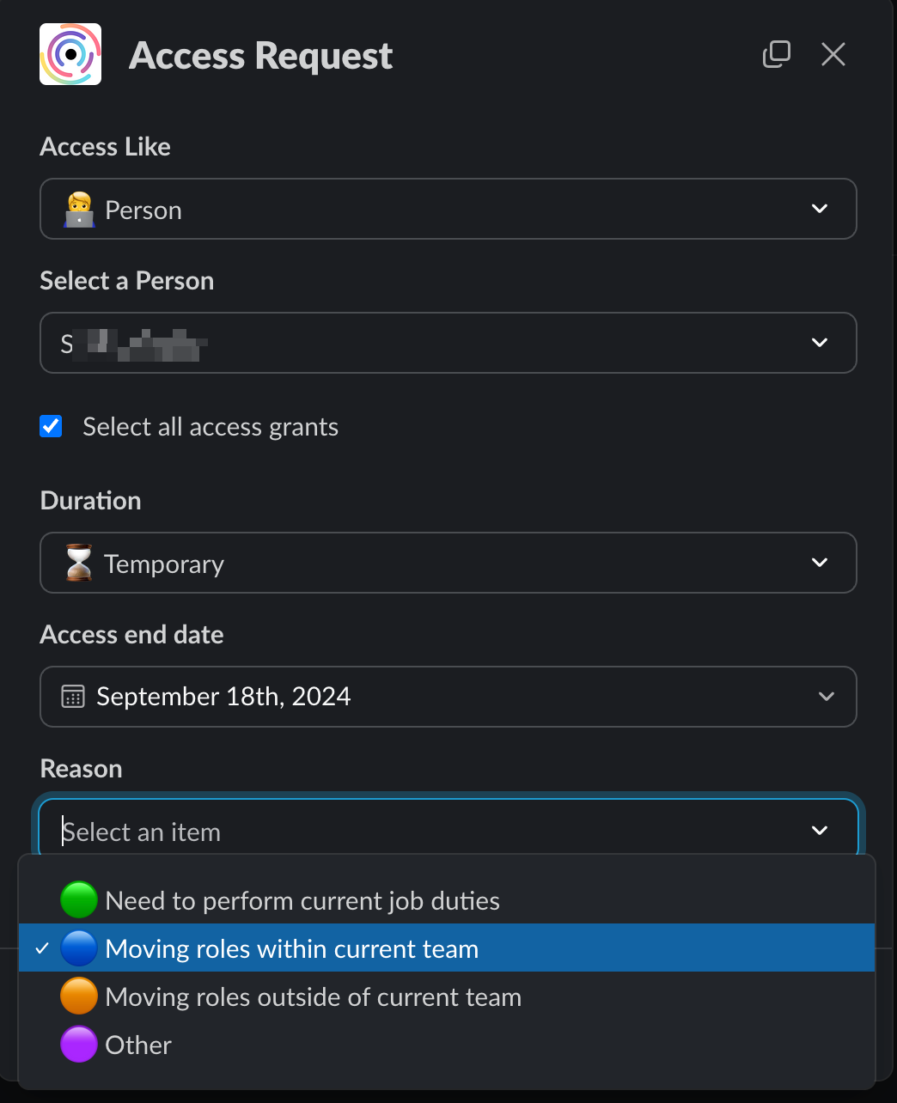Open the Duration dropdown chevron
Viewport: 897px width, 1103px height.
[819, 563]
